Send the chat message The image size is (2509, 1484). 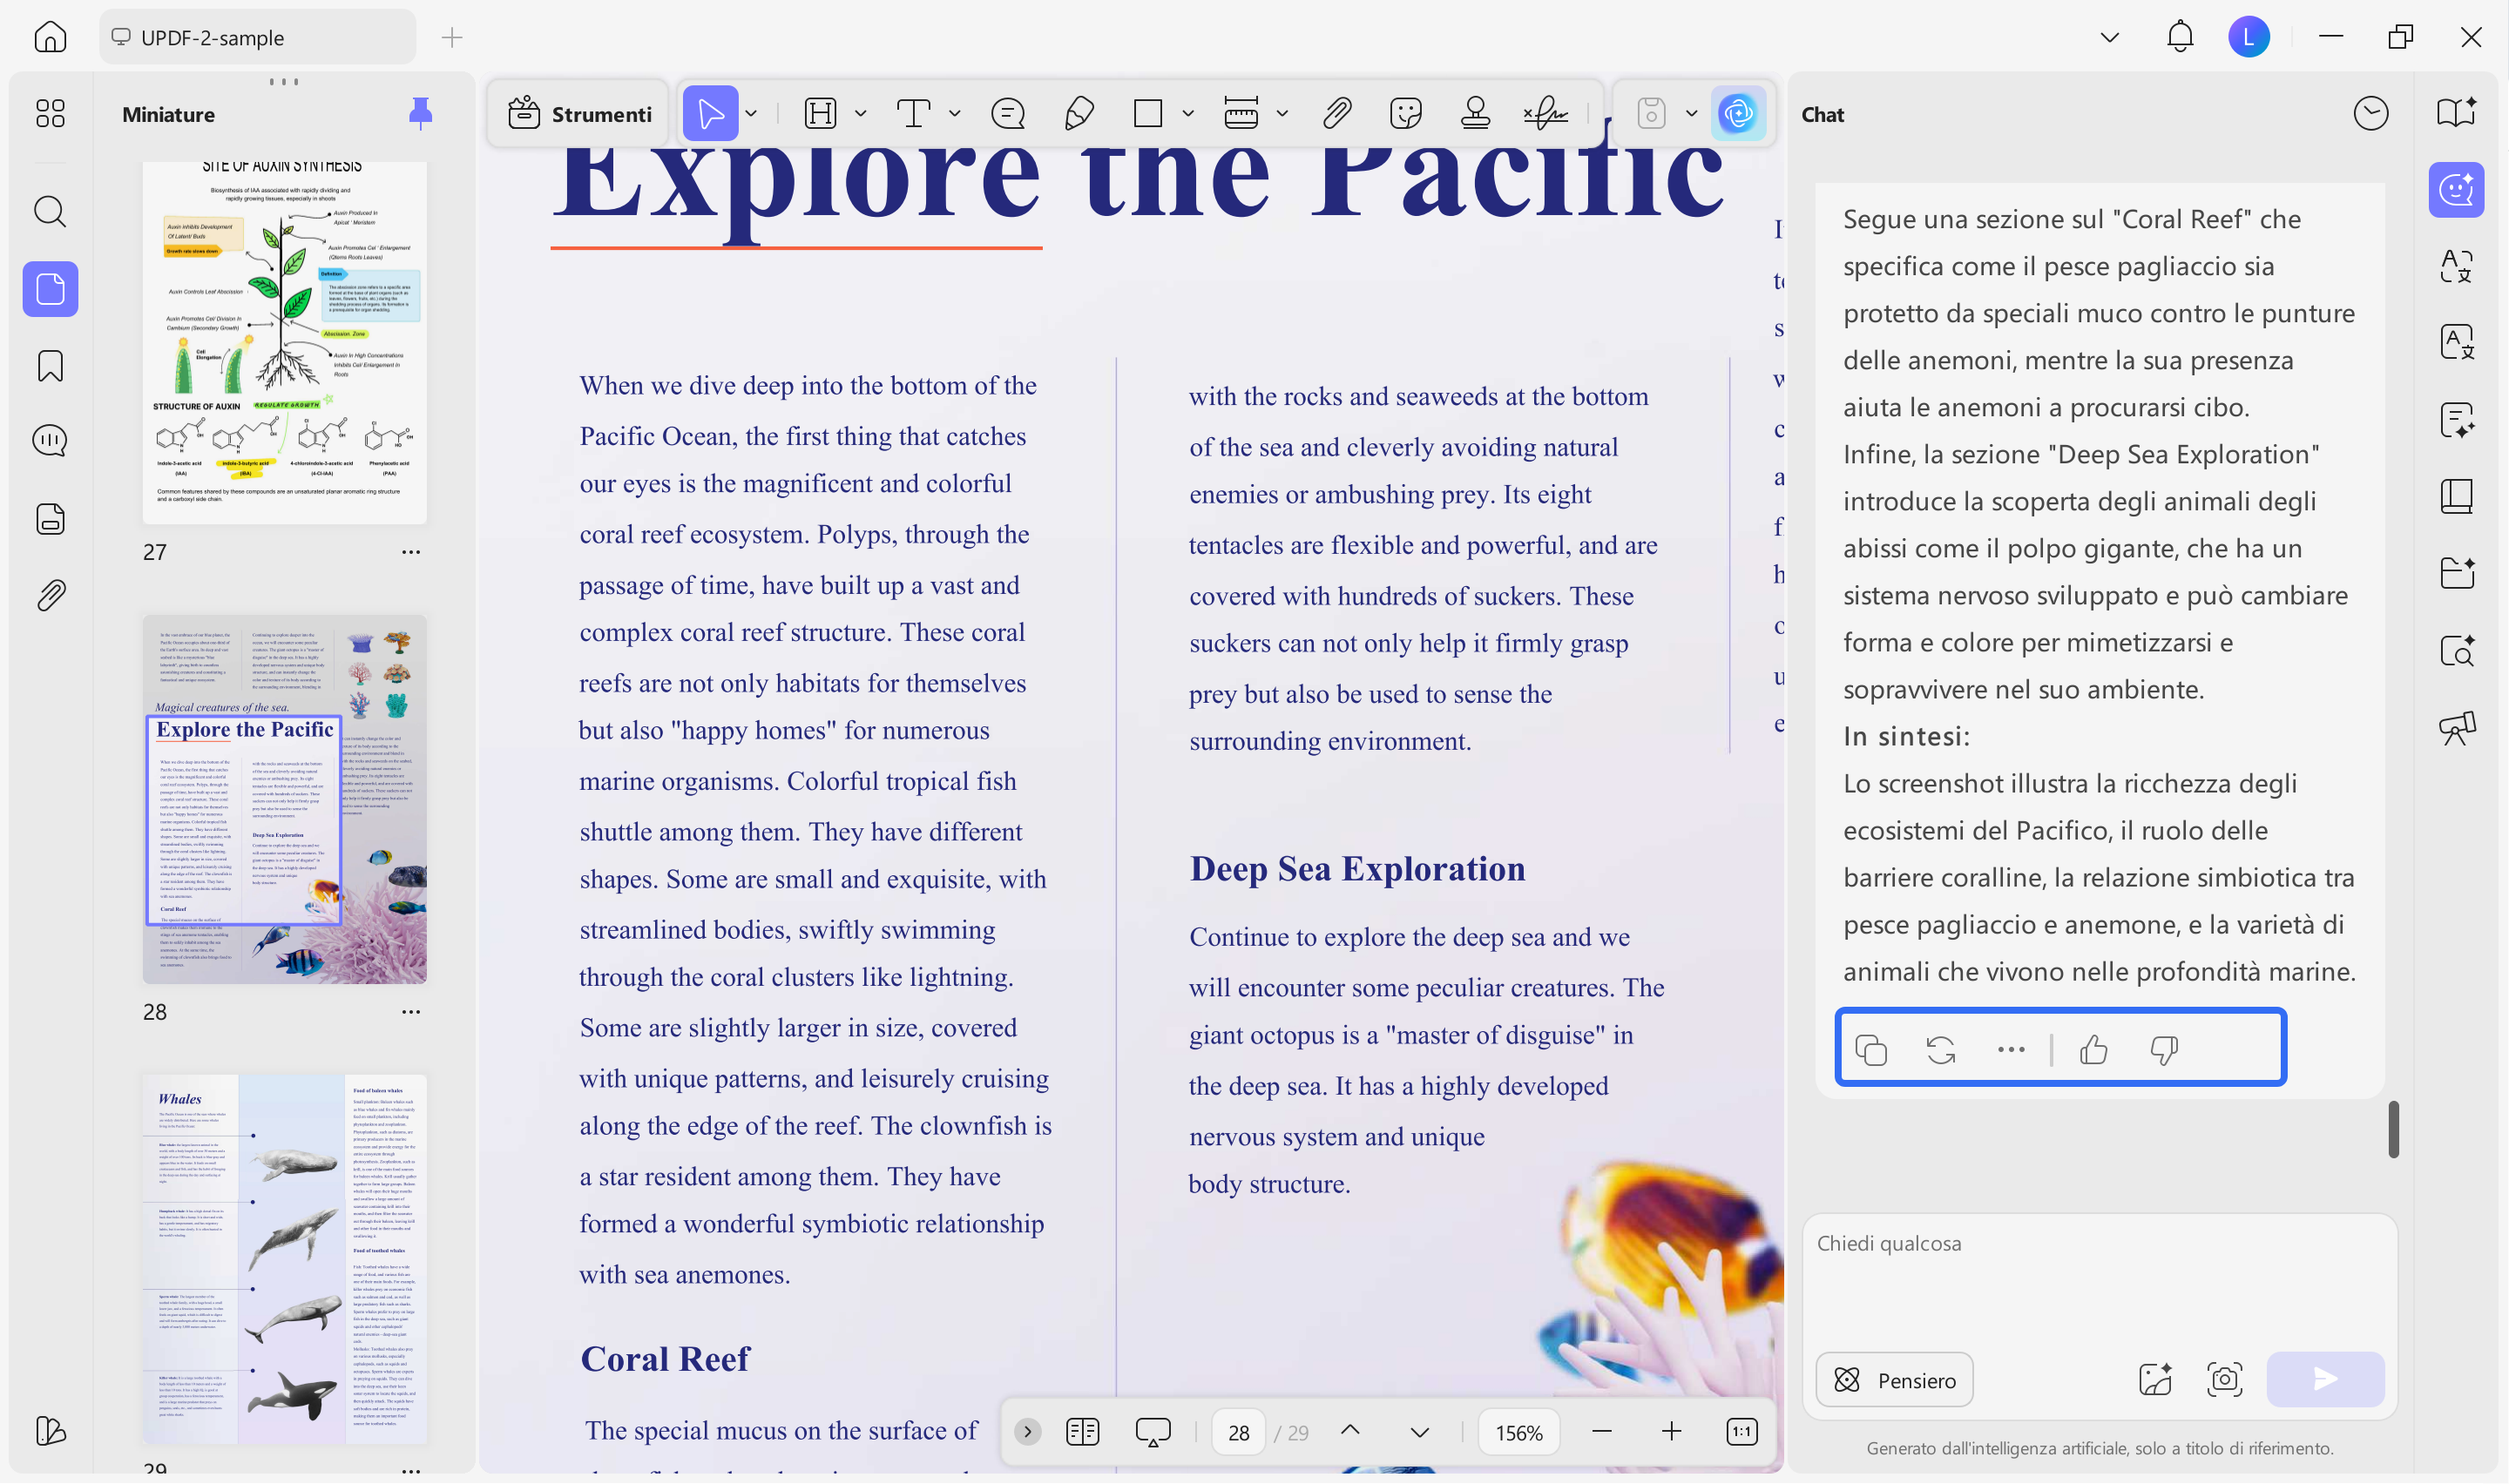coord(2325,1380)
